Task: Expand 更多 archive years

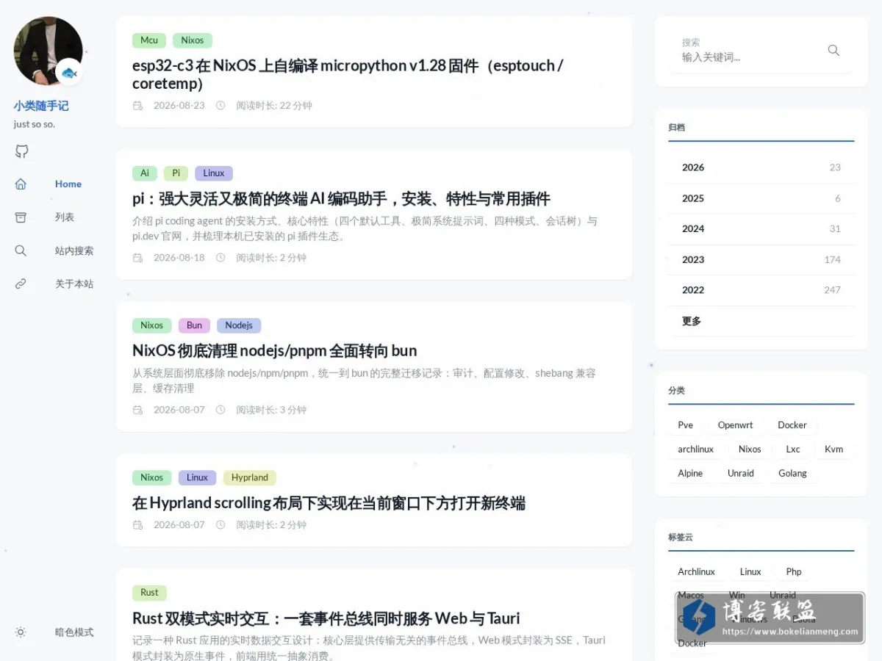Action: pos(761,321)
